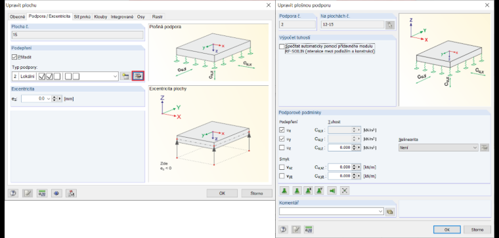This screenshot has width=499, height=238.
Task: Close the Upravit plochu dialog
Action: point(269,5)
